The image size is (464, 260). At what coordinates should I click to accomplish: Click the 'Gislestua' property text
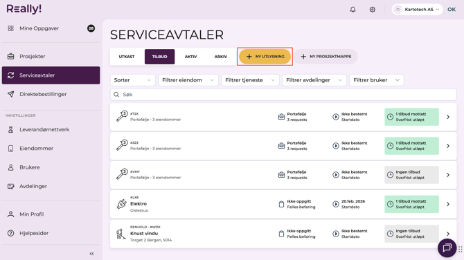point(139,210)
